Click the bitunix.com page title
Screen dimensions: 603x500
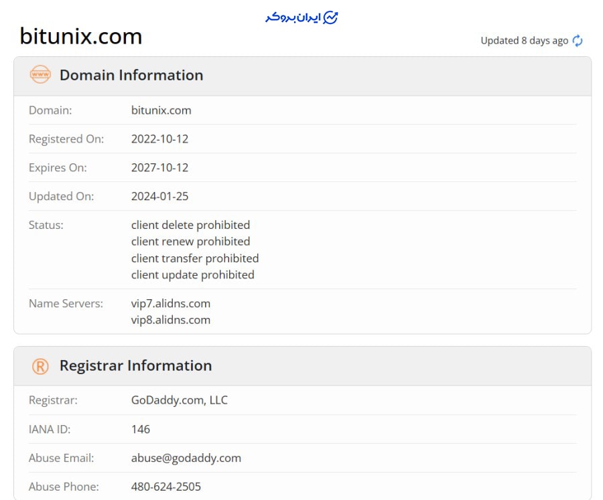tap(81, 37)
